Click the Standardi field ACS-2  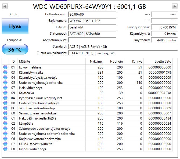pos(123,47)
